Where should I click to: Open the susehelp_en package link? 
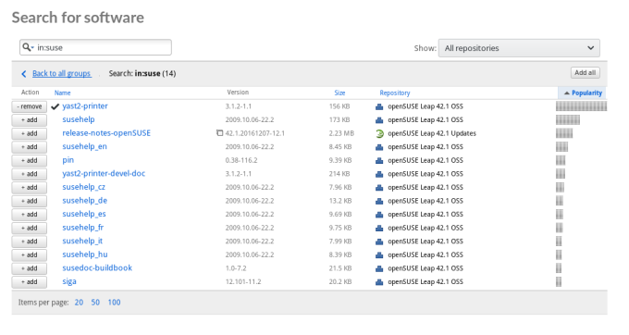(85, 146)
